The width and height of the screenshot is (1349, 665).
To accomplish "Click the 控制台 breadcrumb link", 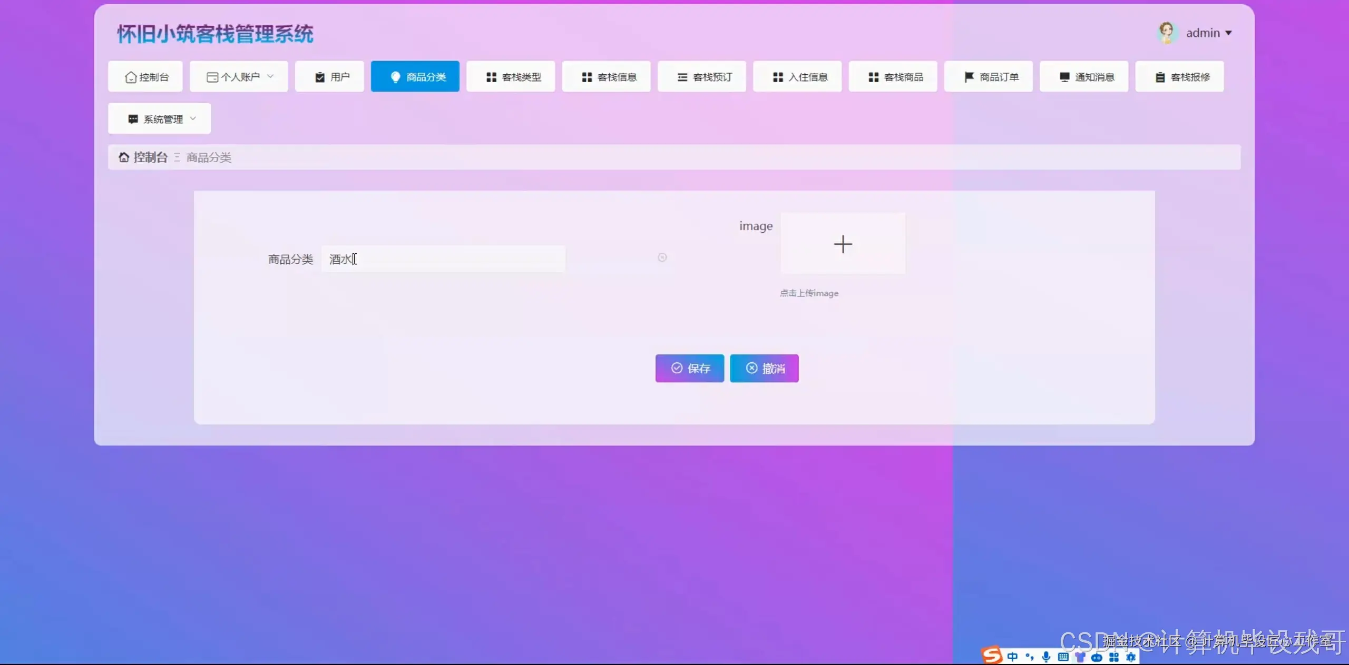I will coord(150,157).
